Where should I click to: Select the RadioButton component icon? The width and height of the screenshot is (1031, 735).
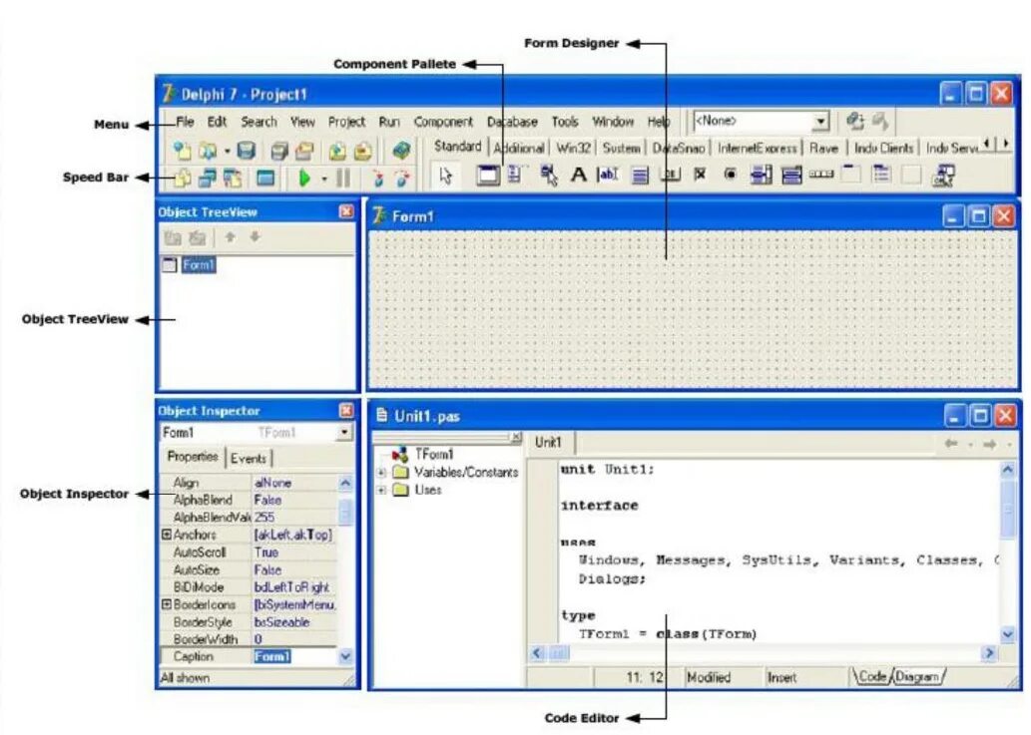pos(730,175)
